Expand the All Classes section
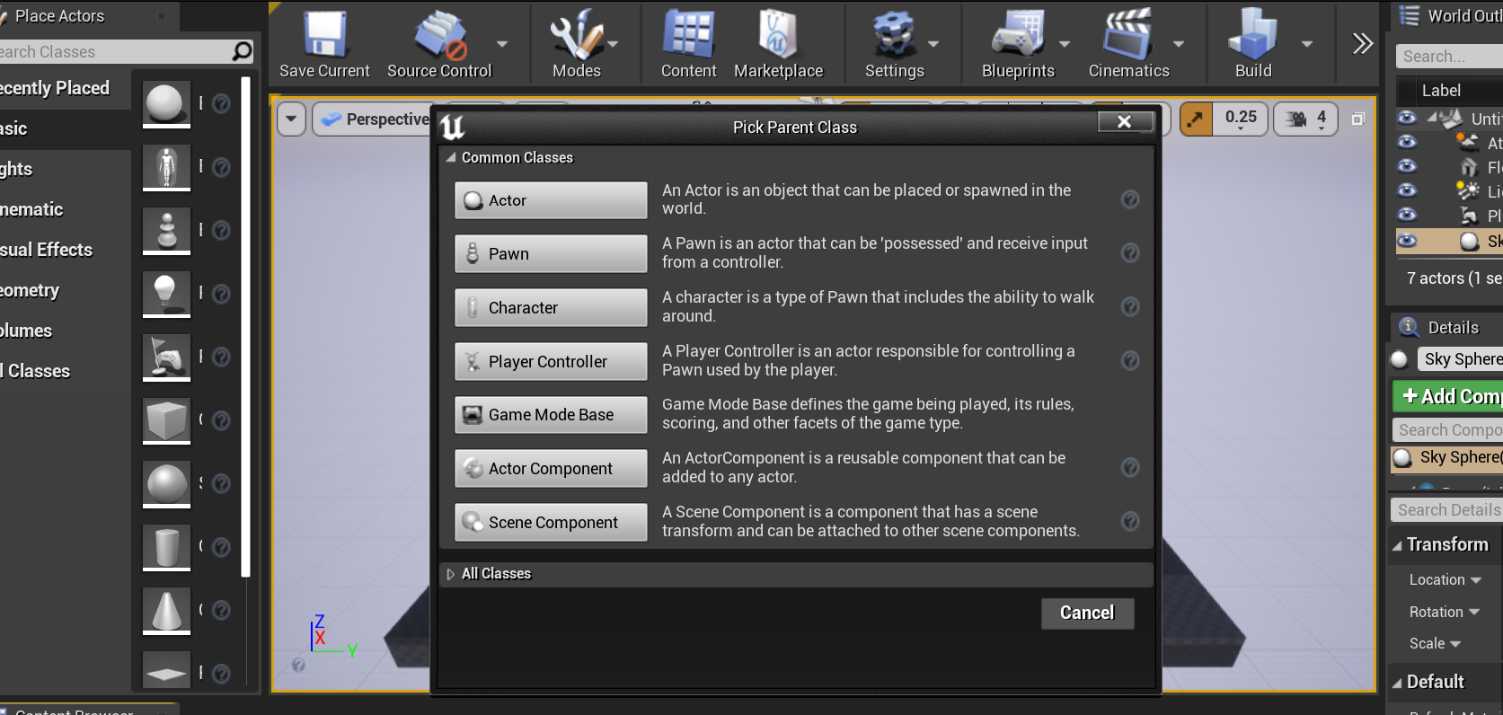This screenshot has height=715, width=1503. pyautogui.click(x=451, y=574)
